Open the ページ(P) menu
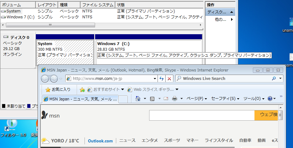 [x=197, y=99]
